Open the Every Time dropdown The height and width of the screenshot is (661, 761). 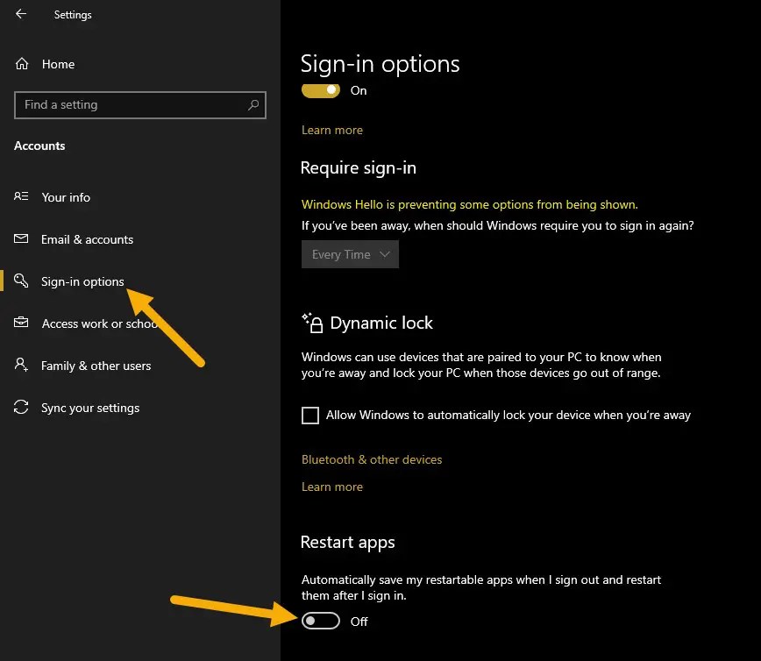tap(350, 254)
